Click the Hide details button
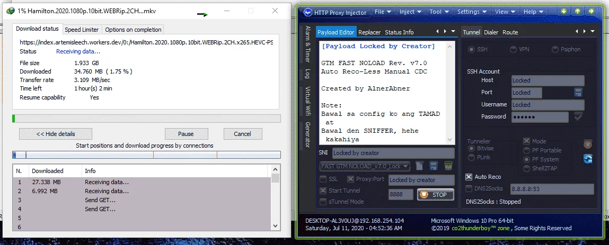The width and height of the screenshot is (609, 245). tap(56, 134)
